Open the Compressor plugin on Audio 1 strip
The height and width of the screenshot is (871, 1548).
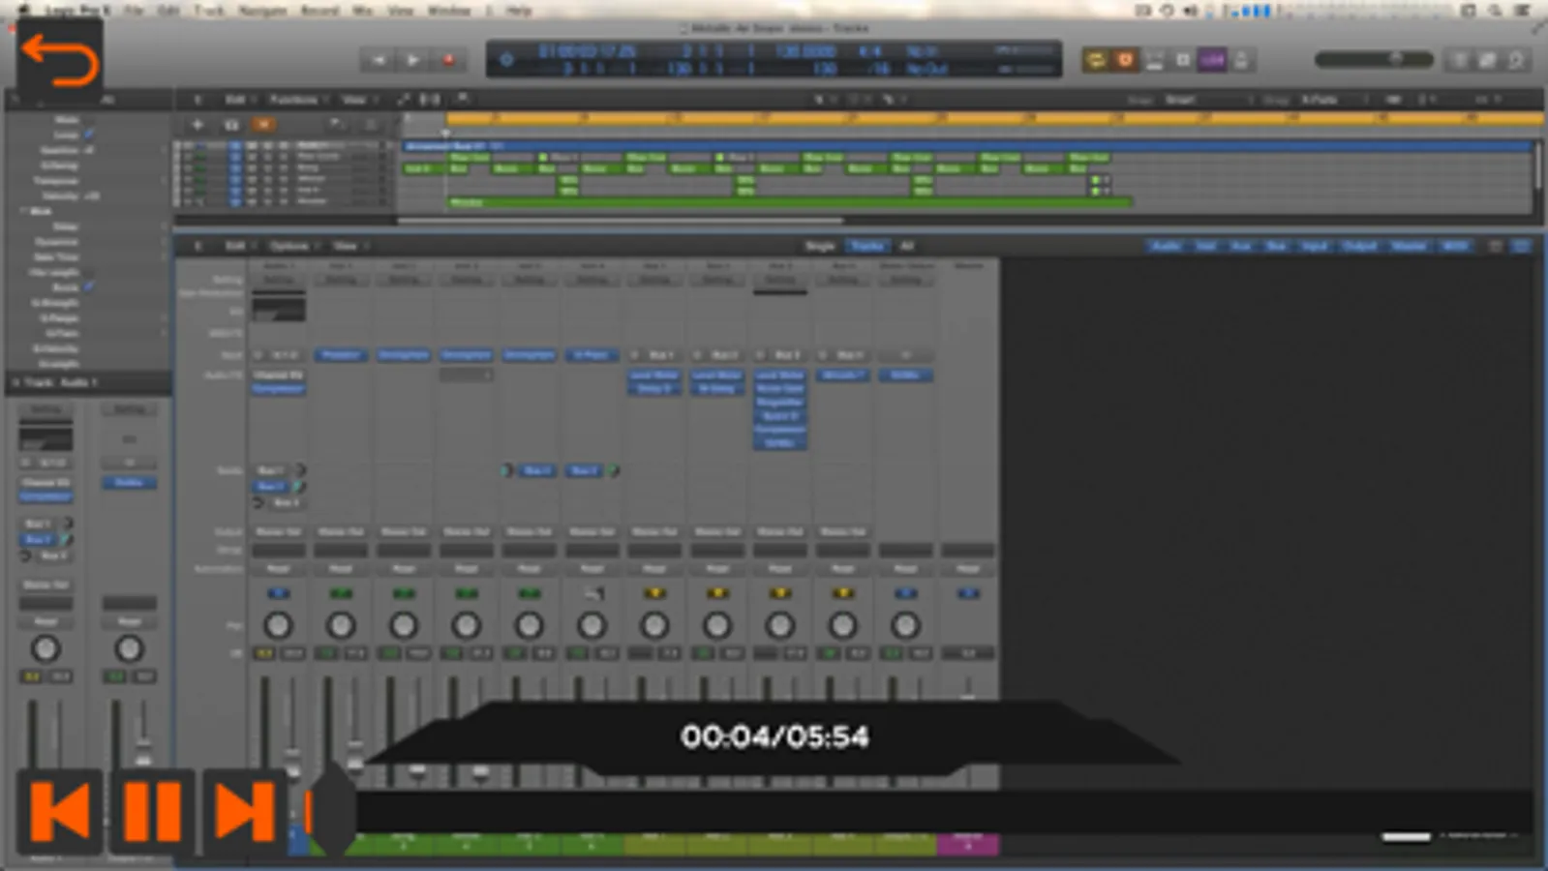click(x=278, y=388)
